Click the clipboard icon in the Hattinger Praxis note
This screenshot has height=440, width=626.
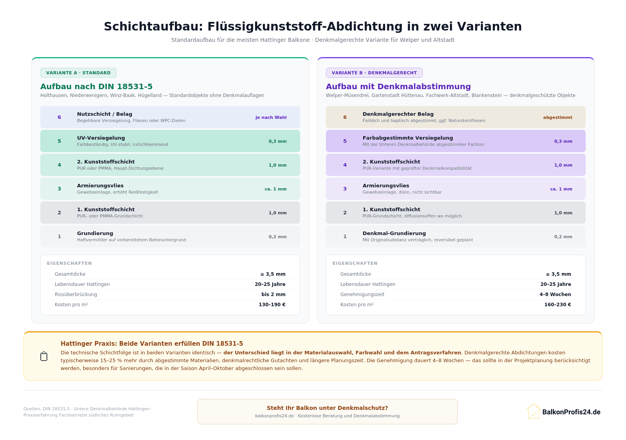[x=44, y=356]
